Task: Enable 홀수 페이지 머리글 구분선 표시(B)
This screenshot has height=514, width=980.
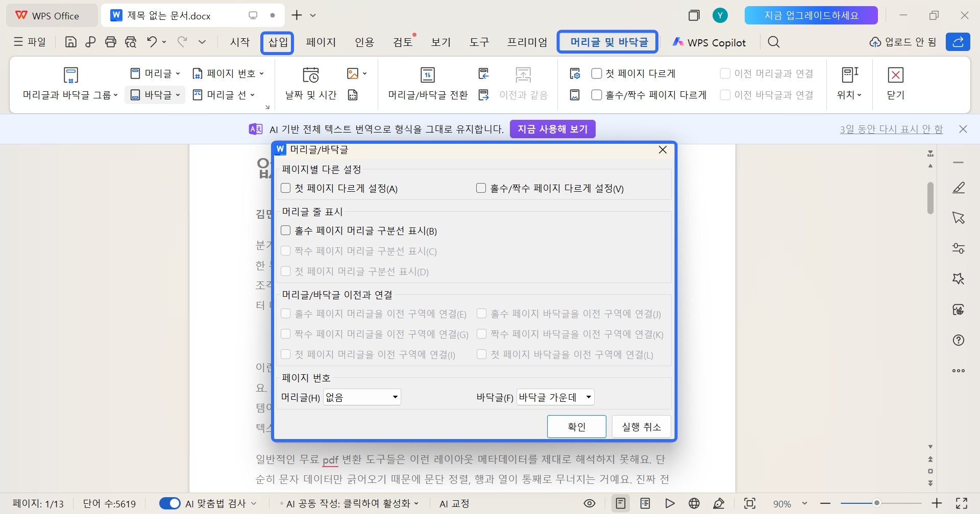Action: (x=286, y=230)
